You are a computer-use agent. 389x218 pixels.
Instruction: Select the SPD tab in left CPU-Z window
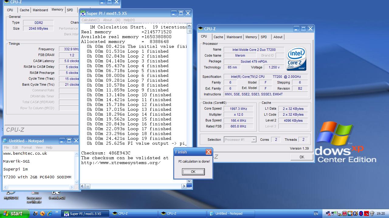tap(70, 10)
